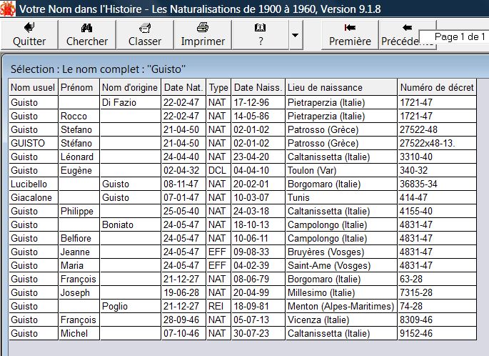The width and height of the screenshot is (489, 356).
Task: Select the Poglio origin name cell
Action: pos(130,307)
